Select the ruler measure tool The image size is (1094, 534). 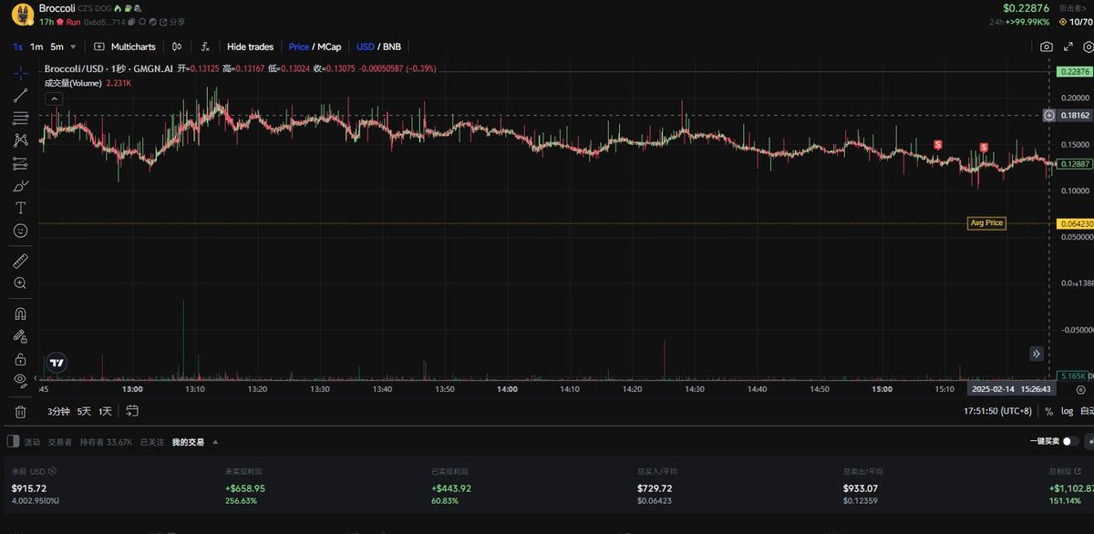[20, 261]
